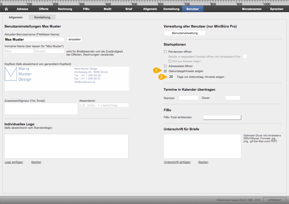Screen dimensions: 289x204
Task: Open the Monatsnamen section
Action: pos(252,9)
